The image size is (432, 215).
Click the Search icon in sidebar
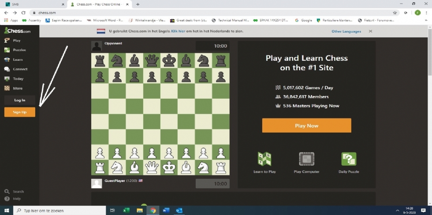pos(7,191)
